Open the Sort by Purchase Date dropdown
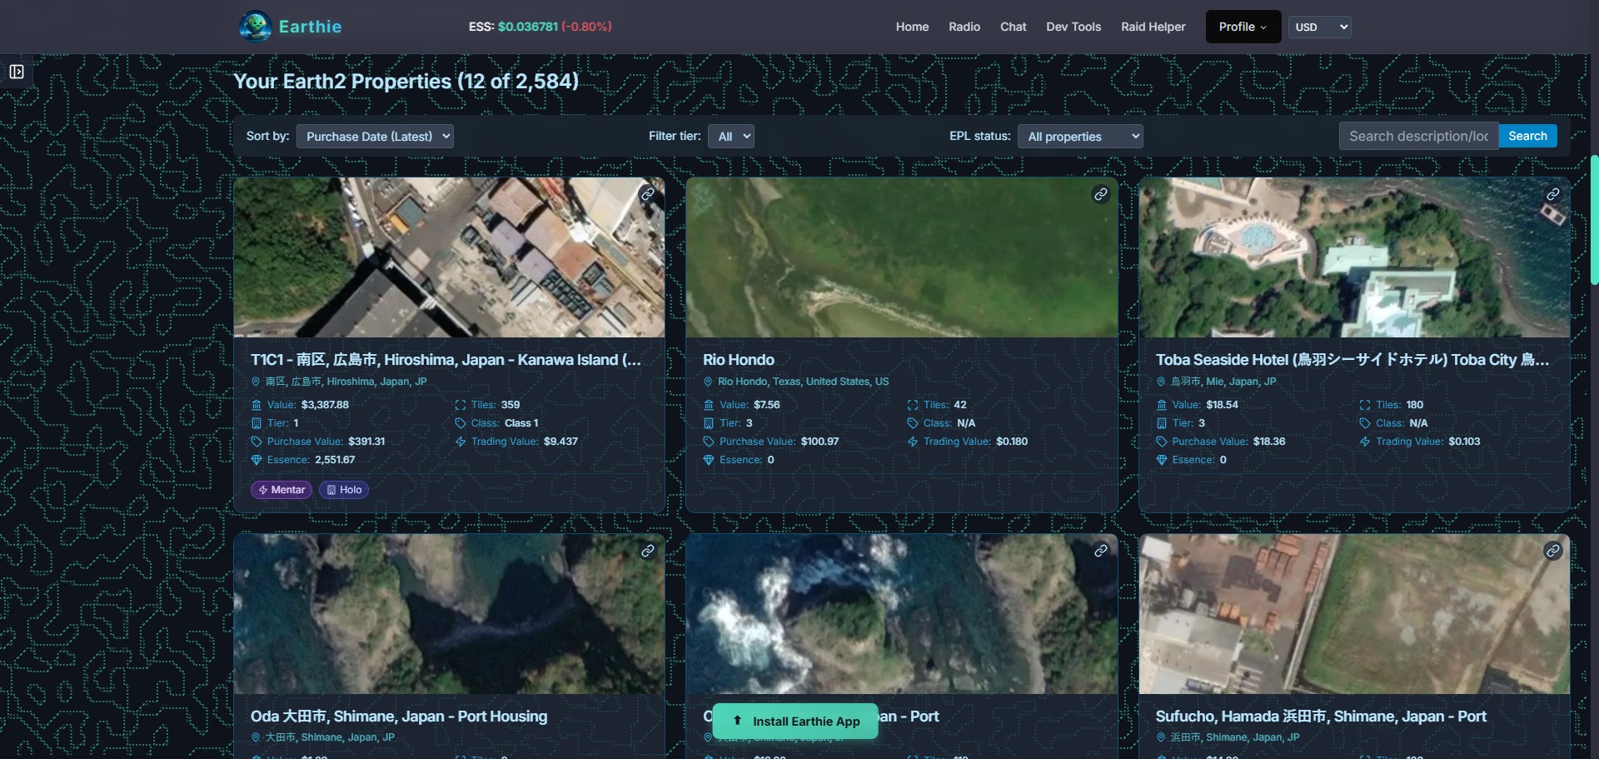 (375, 137)
